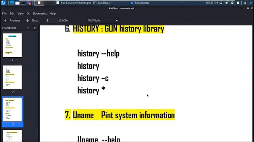Viewport: 254px width, 142px height.
Task: Click the session logout icon in panel
Action: 250,3
